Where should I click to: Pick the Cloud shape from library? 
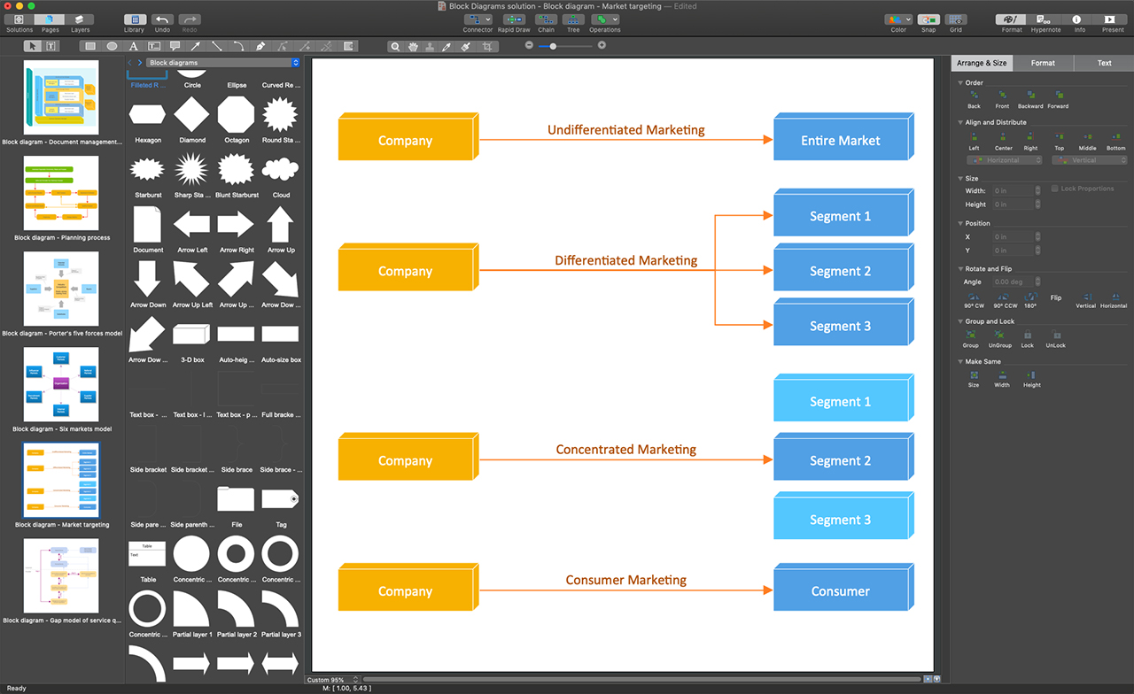[x=280, y=169]
